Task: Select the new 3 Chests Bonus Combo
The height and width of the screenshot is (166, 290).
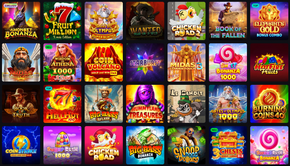Action: tap(228, 145)
